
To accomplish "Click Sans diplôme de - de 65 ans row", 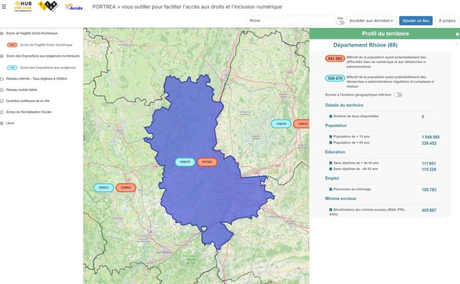I will coord(383,169).
